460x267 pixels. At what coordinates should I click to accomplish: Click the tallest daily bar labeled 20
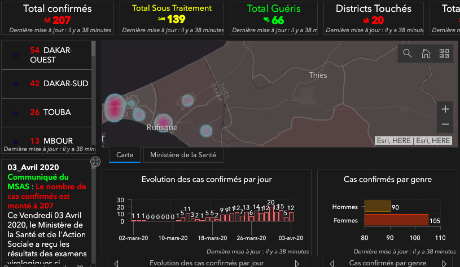tap(271, 213)
